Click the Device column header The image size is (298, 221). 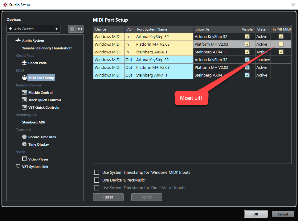(108, 29)
